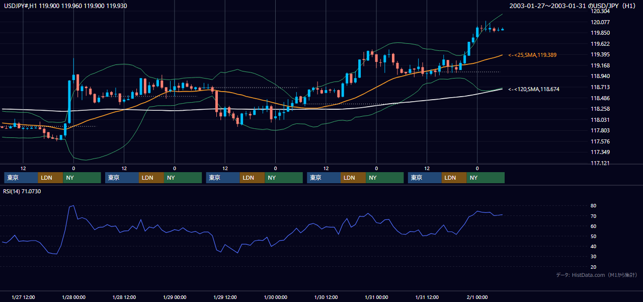643x302 pixels.
Task: Select price axis value 118.031
Action: pyautogui.click(x=601, y=120)
